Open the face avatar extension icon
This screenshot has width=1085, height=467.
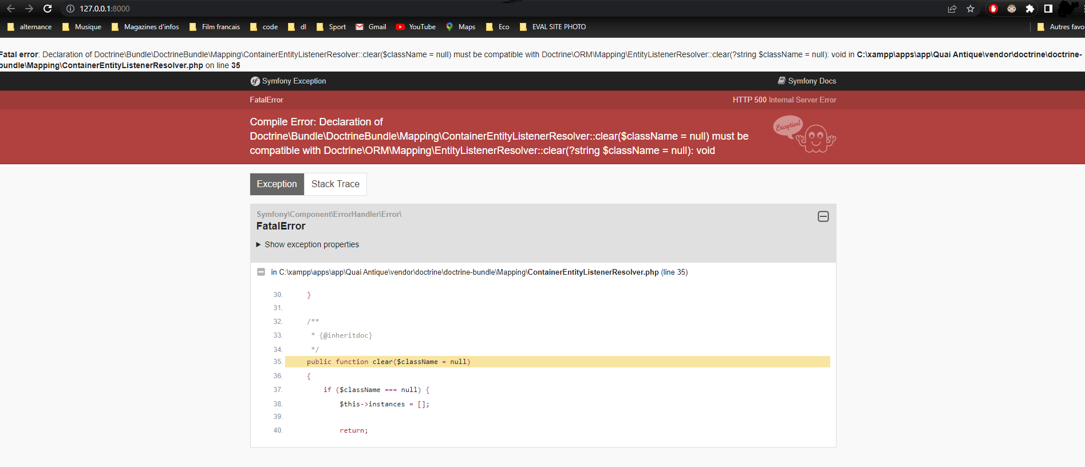[x=1012, y=9]
